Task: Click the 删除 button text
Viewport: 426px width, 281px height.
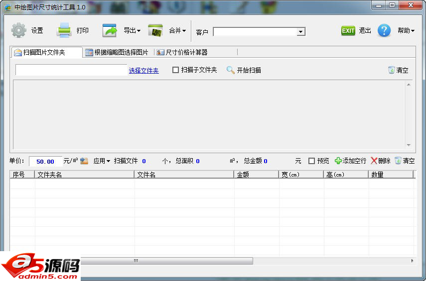Action: click(384, 161)
